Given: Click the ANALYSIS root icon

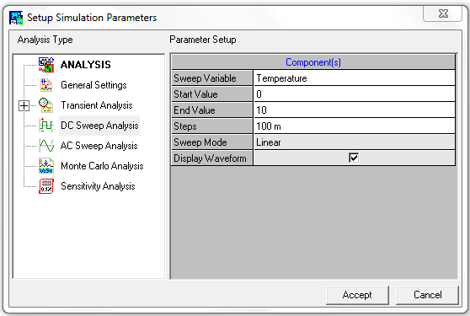Looking at the screenshot, I should [x=46, y=64].
